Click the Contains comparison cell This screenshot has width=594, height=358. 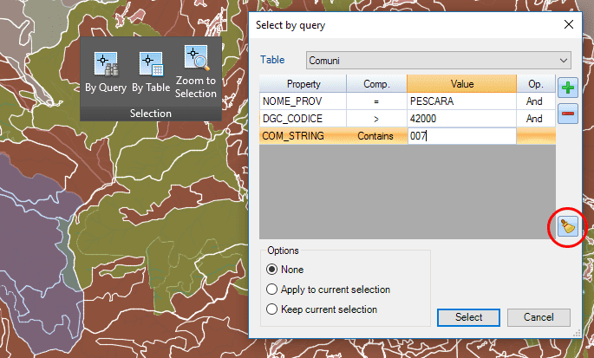tap(376, 136)
